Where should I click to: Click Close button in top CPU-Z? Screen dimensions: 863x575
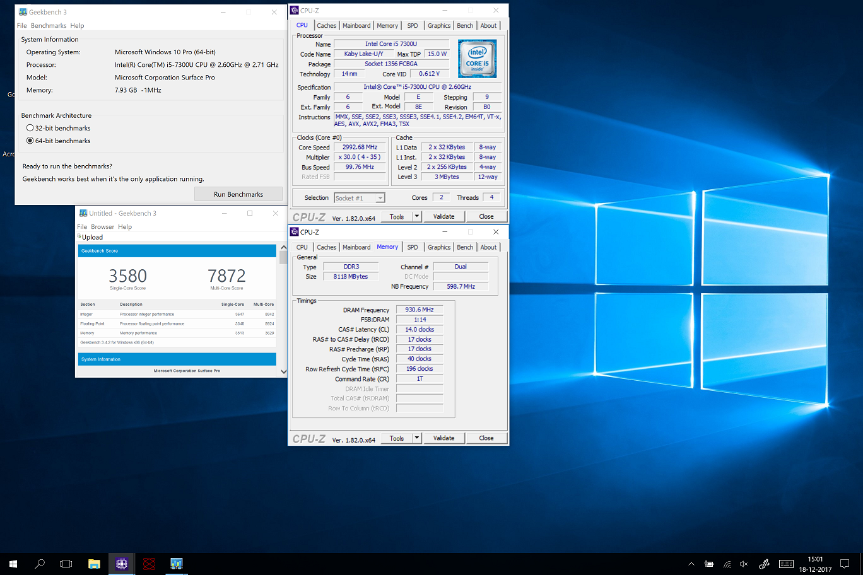pyautogui.click(x=486, y=217)
